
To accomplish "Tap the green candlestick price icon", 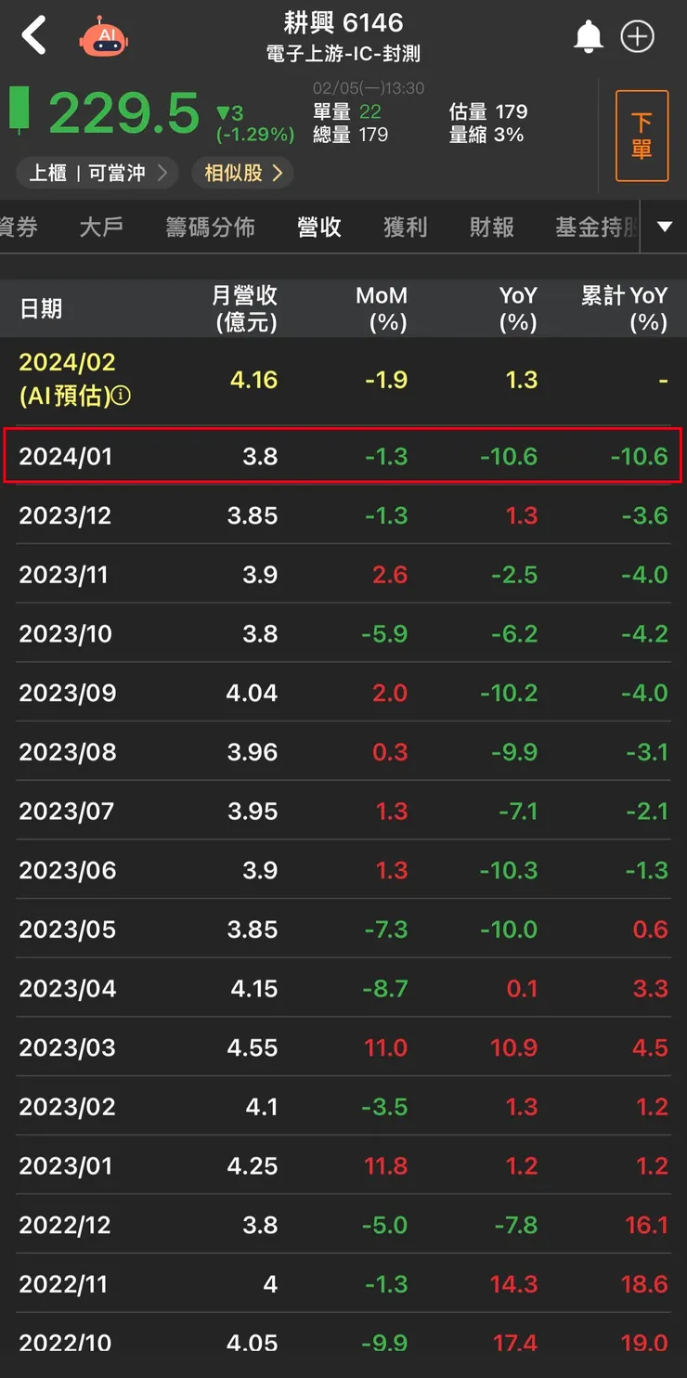I will pyautogui.click(x=19, y=110).
